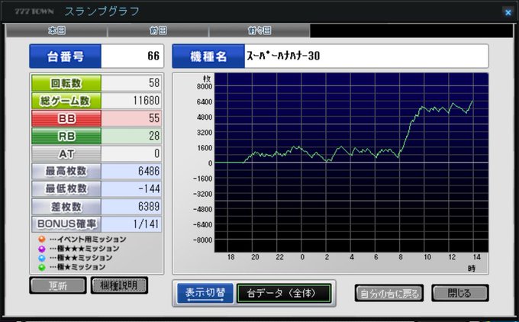519x322 pixels.
Task: Select total games value 11680
Action: pyautogui.click(x=147, y=100)
